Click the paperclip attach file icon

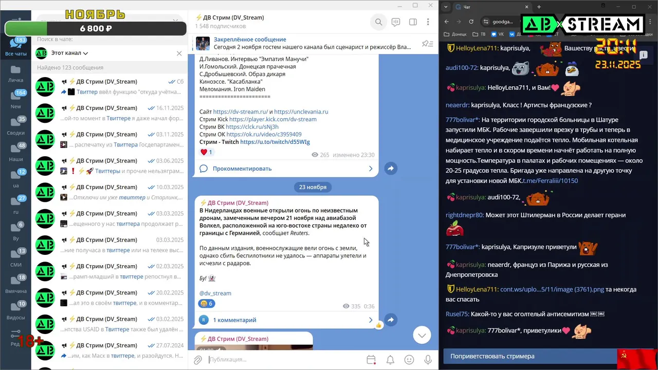tap(198, 360)
